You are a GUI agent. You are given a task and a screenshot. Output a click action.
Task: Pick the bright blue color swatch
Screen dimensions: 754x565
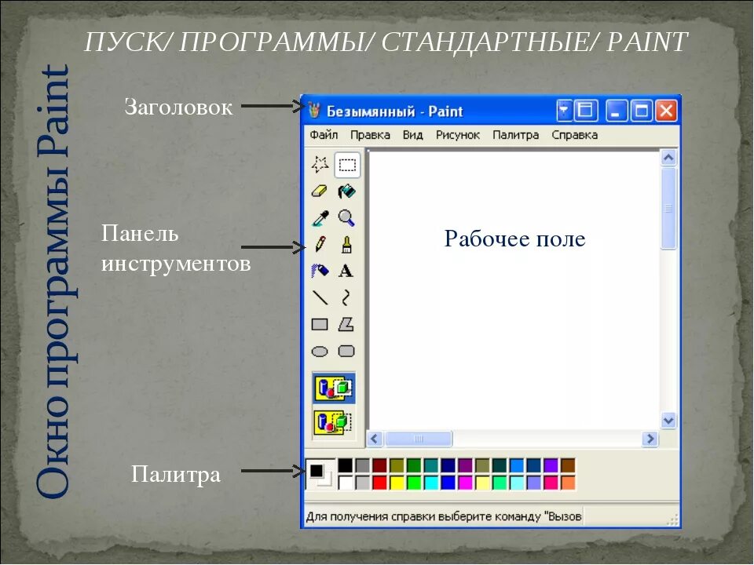click(x=448, y=483)
